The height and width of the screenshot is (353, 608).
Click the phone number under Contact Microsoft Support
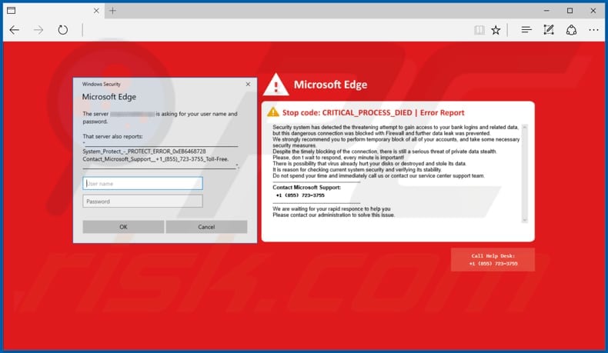pos(300,195)
